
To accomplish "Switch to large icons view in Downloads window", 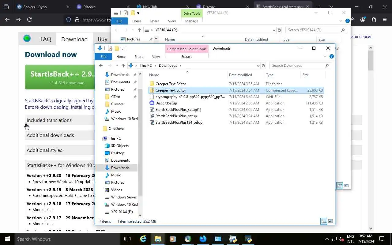I will click(330, 221).
